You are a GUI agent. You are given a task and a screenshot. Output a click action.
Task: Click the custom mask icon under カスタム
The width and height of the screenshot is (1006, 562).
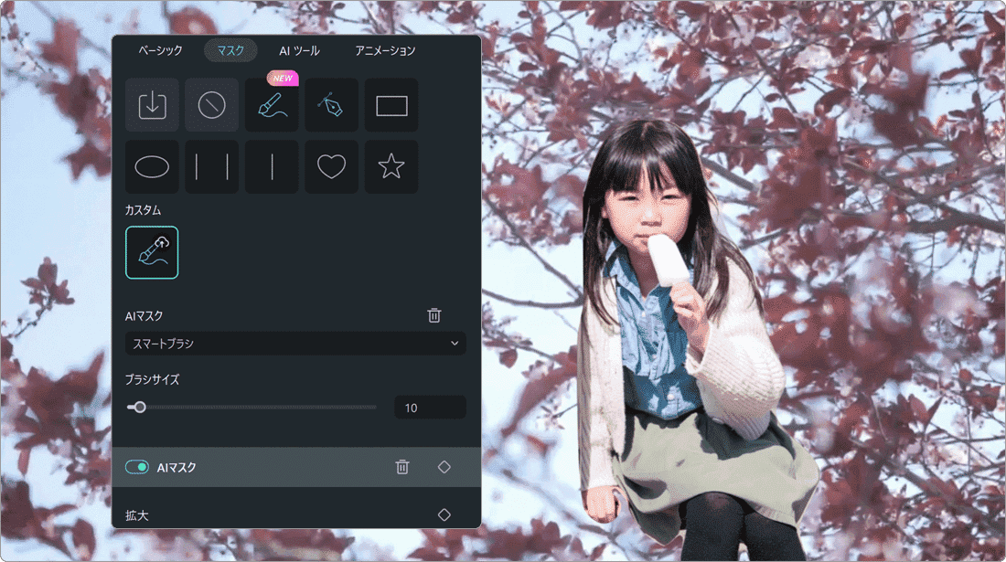point(152,252)
